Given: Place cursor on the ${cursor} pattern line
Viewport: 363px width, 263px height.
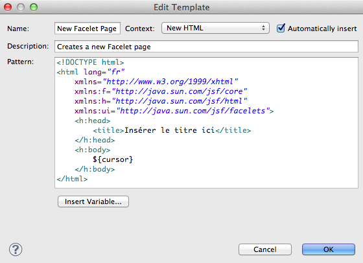Looking at the screenshot, I should coord(113,159).
